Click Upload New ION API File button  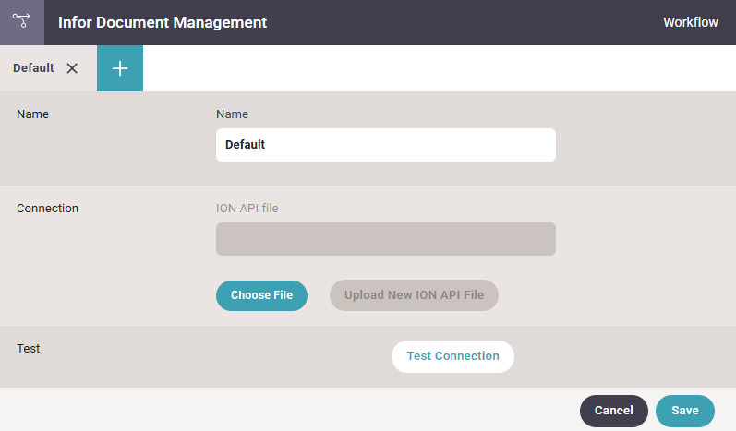[x=414, y=295]
